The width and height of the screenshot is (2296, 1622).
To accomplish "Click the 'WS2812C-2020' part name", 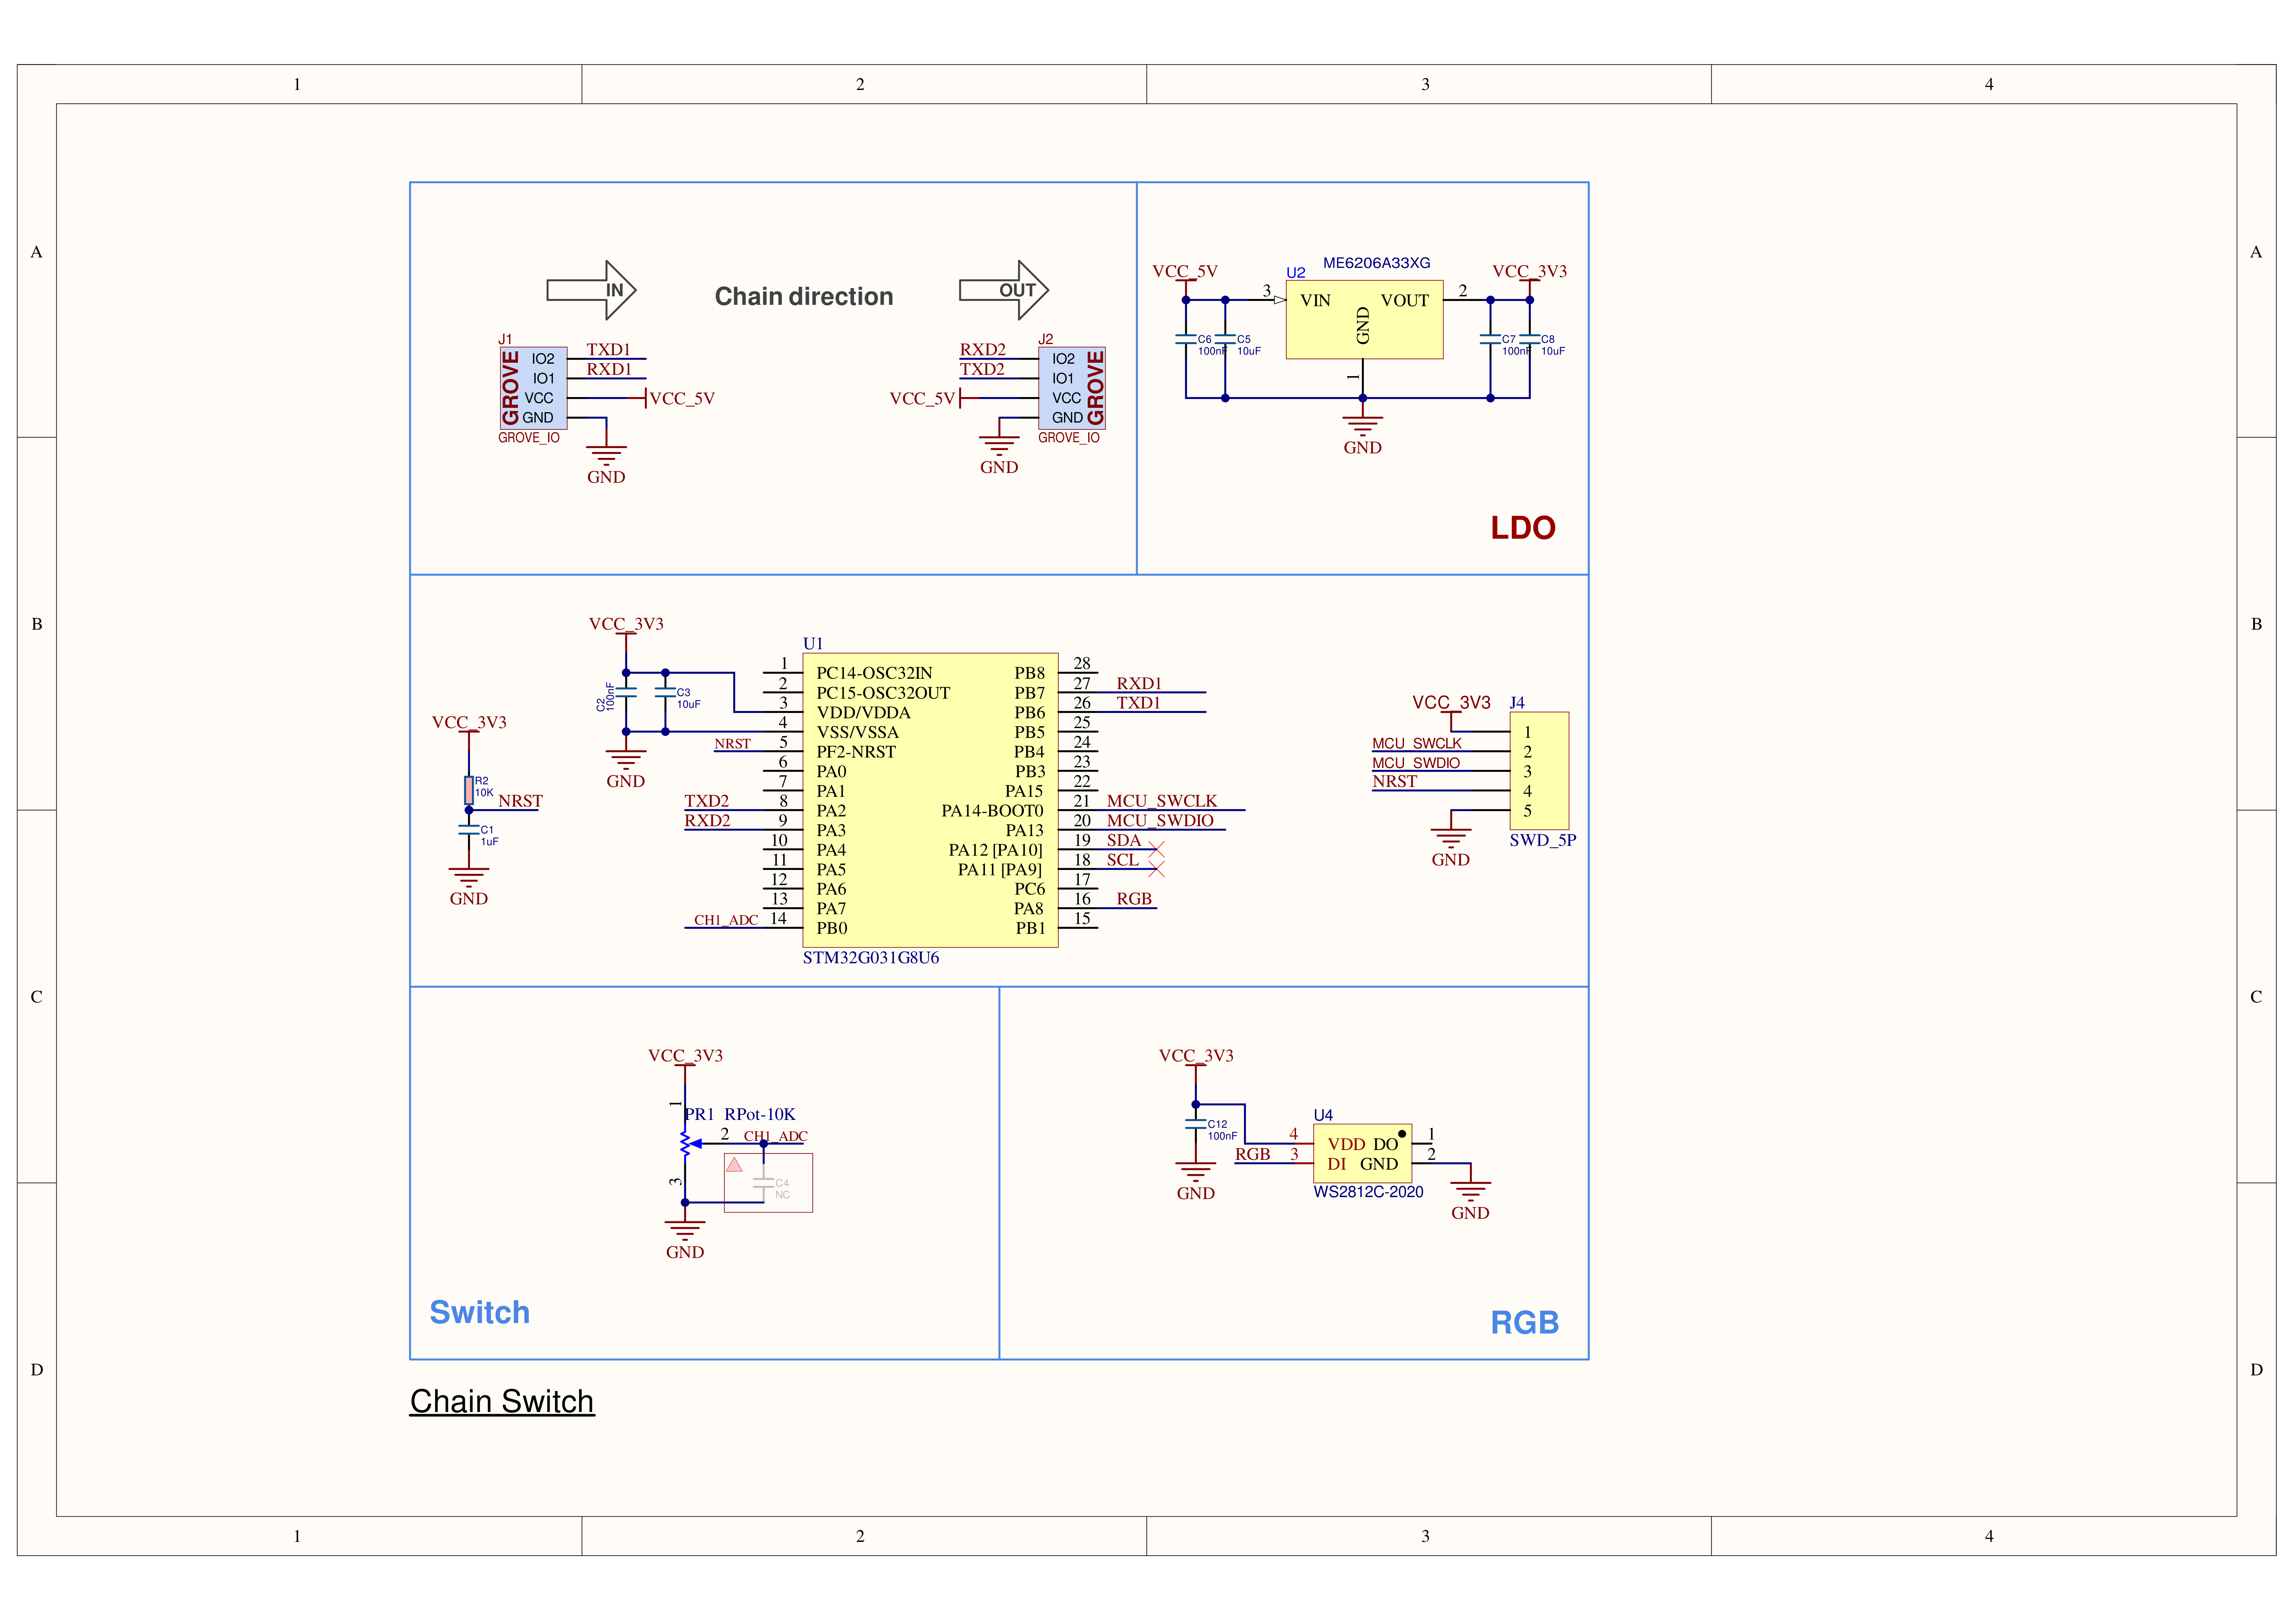I will coord(1368,1192).
